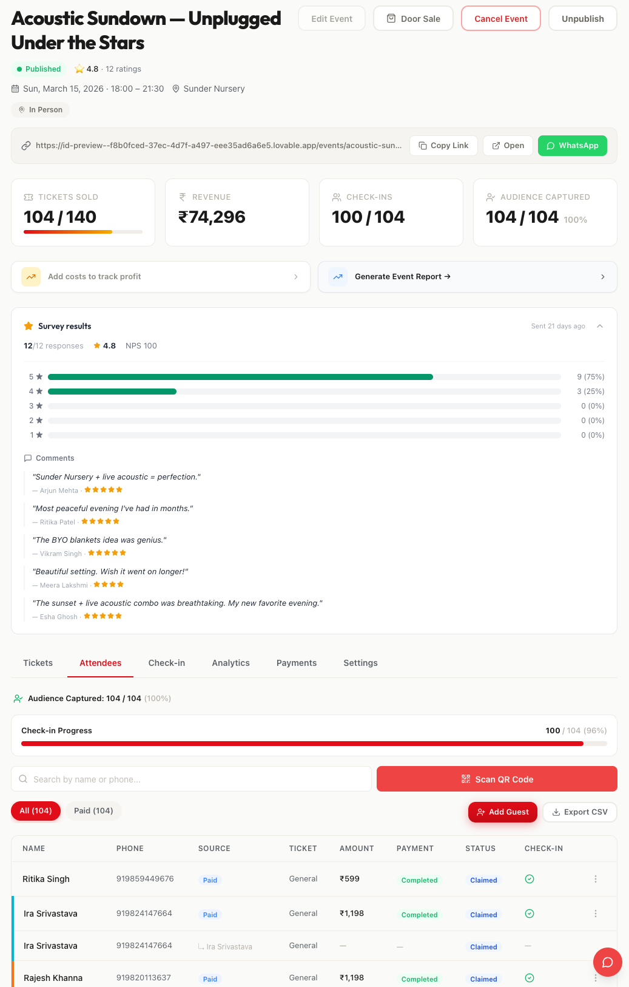Viewport: 629px width, 987px height.
Task: Switch to the Analytics tab
Action: click(x=230, y=663)
